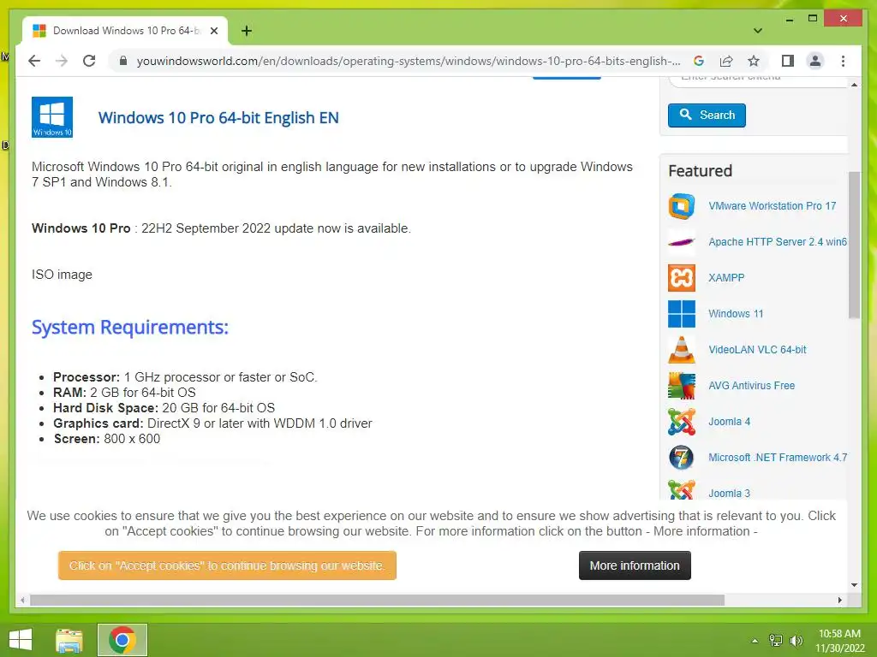Open the XAMPP link

click(x=726, y=278)
